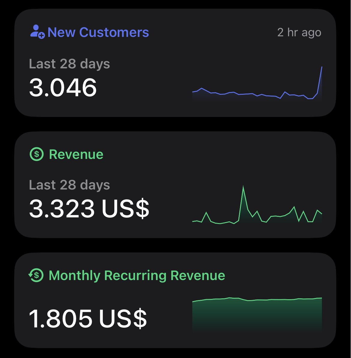
Task: Tap the Monthly Recurring Revenue recurring-dollar icon
Action: pos(36,275)
